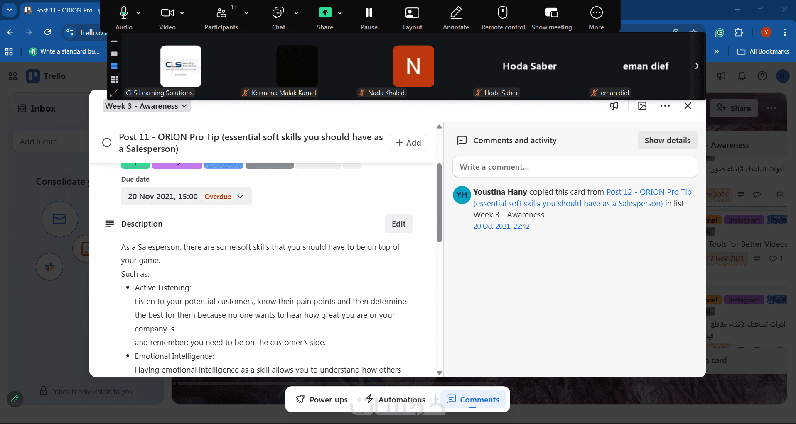The image size is (796, 424).
Task: Toggle the Zoom Video camera icon
Action: [167, 13]
